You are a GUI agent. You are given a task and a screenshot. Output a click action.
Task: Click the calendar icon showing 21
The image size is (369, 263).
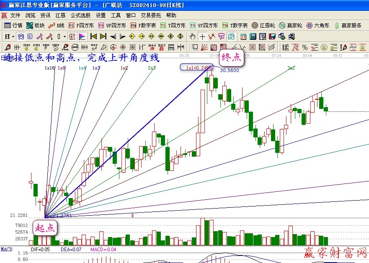coord(243,36)
